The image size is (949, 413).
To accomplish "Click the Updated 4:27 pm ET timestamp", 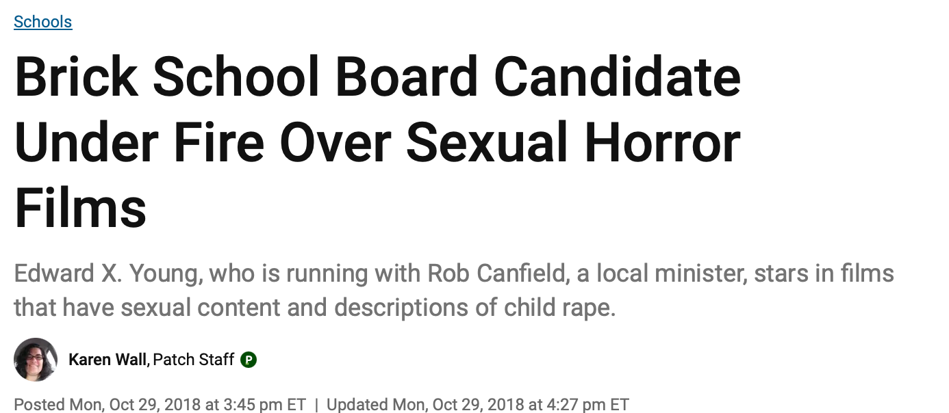I will [477, 404].
